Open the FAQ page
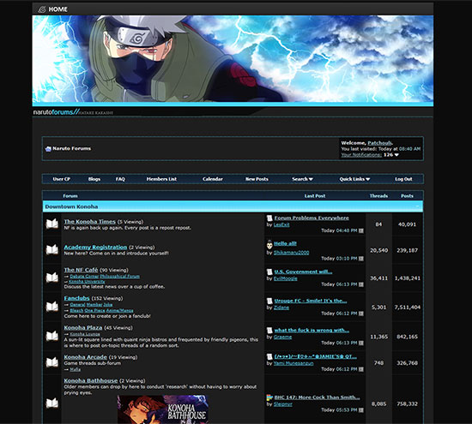 coord(120,179)
